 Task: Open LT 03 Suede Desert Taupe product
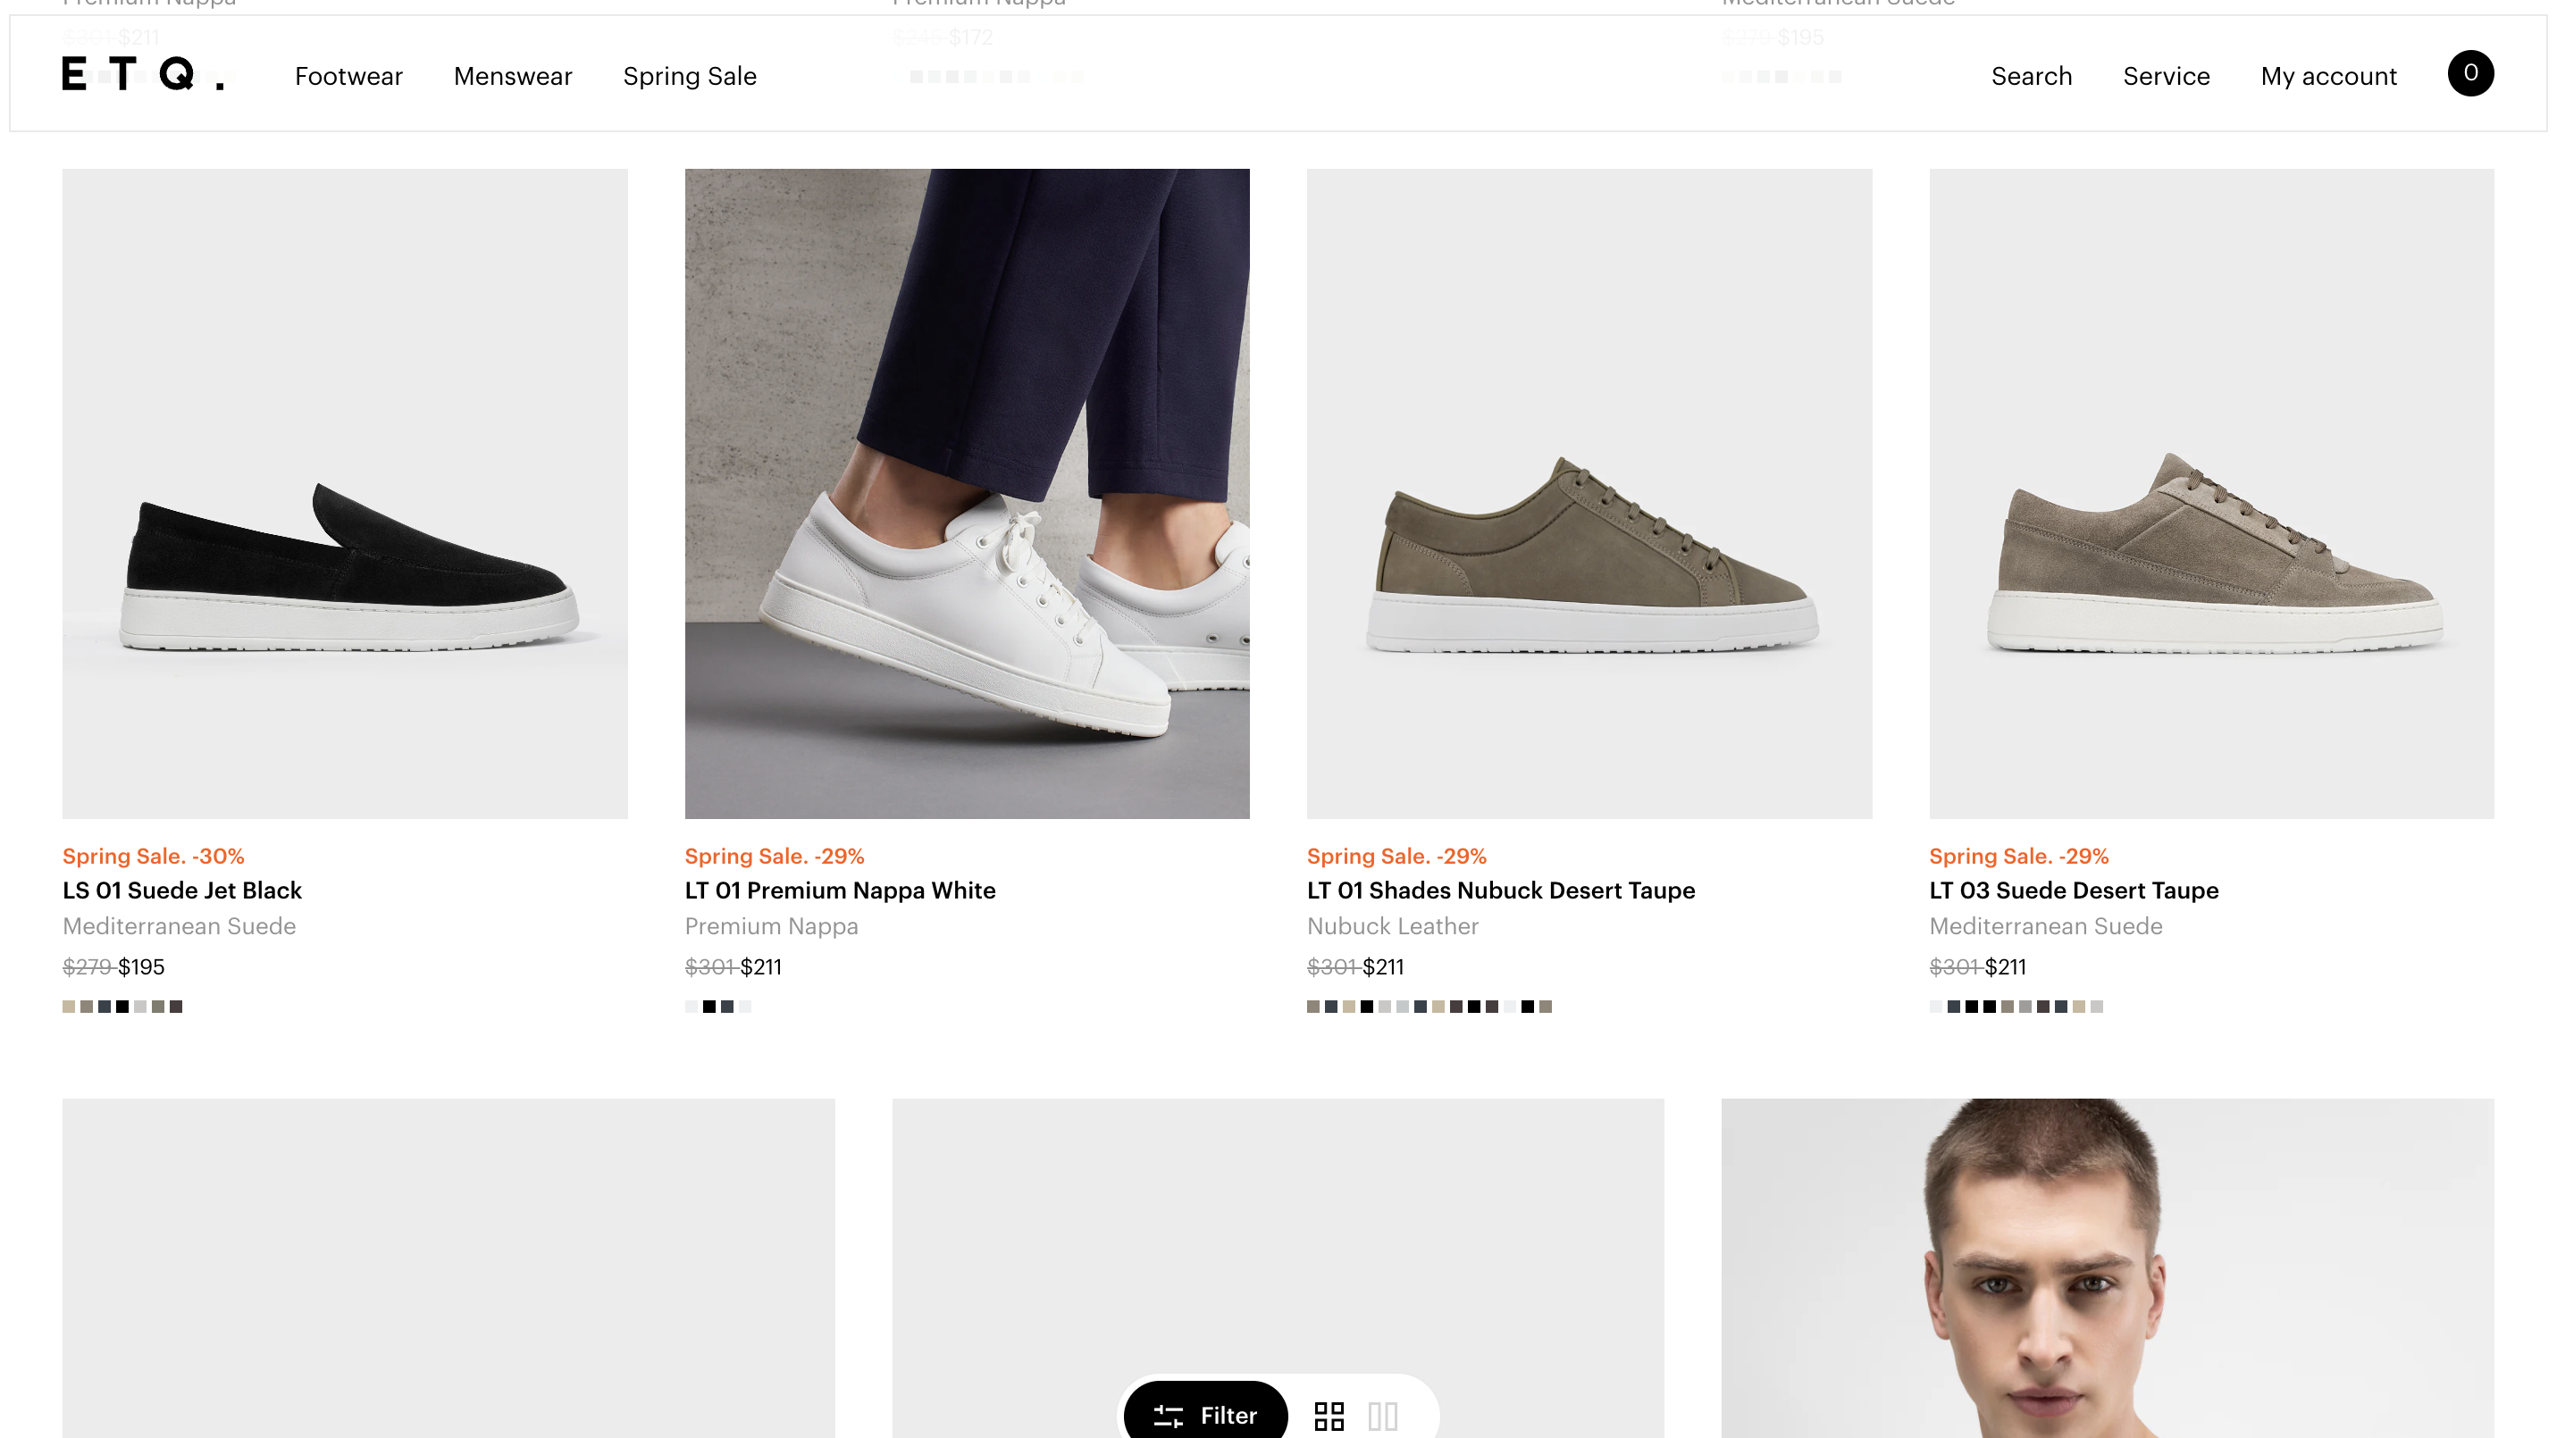(2074, 890)
